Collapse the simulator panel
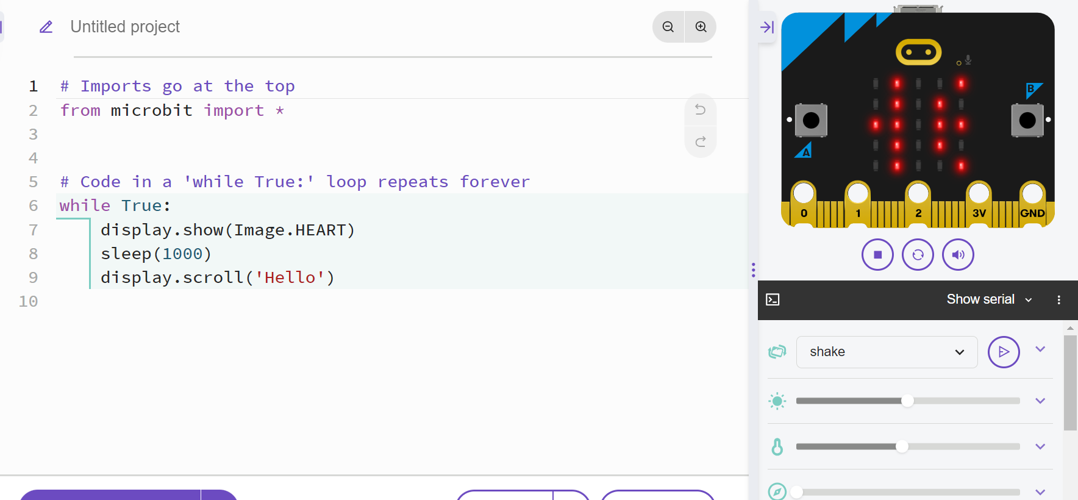The width and height of the screenshot is (1078, 500). click(767, 27)
